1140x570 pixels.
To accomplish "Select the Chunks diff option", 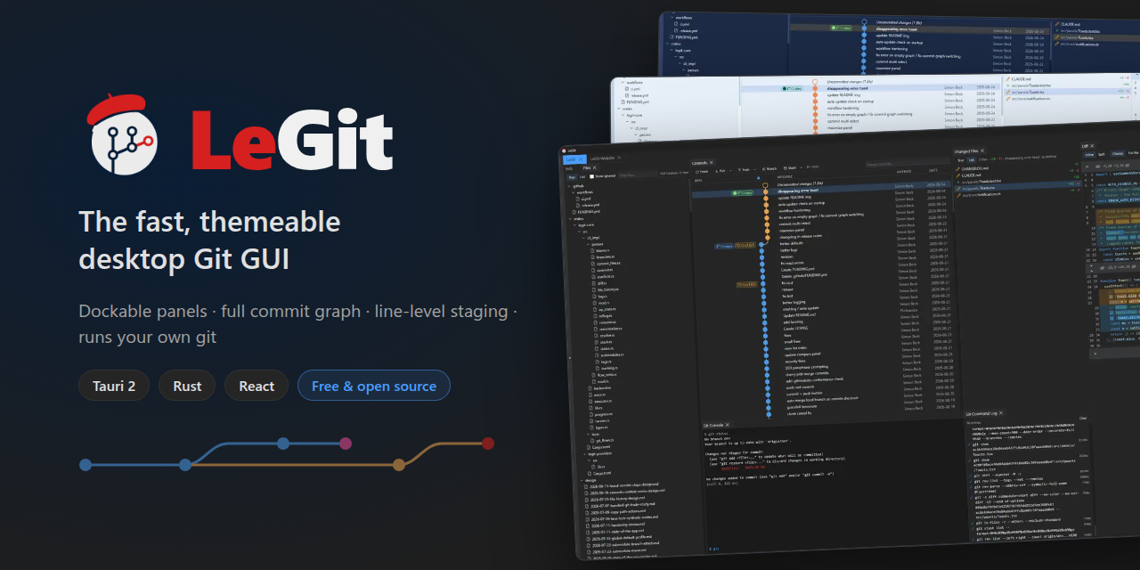I will click(x=1118, y=154).
